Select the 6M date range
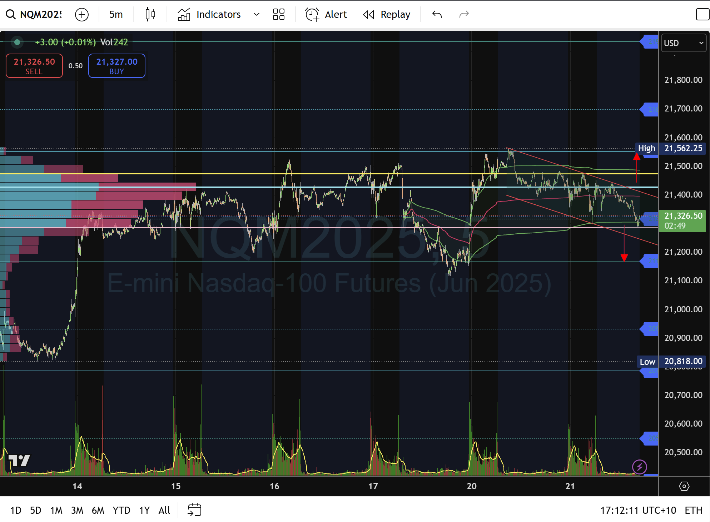This screenshot has height=522, width=710. pos(98,510)
